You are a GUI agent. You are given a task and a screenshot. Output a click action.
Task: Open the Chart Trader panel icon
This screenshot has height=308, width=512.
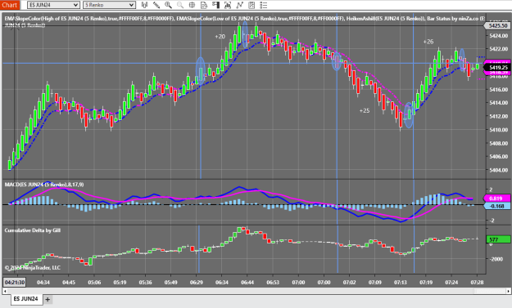(215, 5)
